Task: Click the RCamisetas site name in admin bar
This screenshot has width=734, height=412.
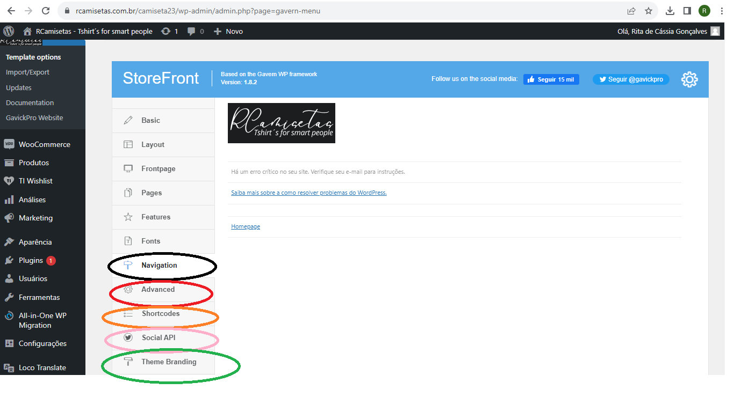Action: tap(94, 31)
